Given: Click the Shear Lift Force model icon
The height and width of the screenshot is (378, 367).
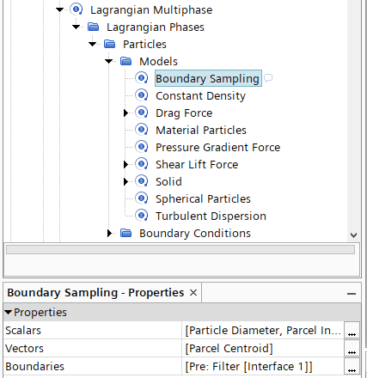Looking at the screenshot, I should click(142, 164).
